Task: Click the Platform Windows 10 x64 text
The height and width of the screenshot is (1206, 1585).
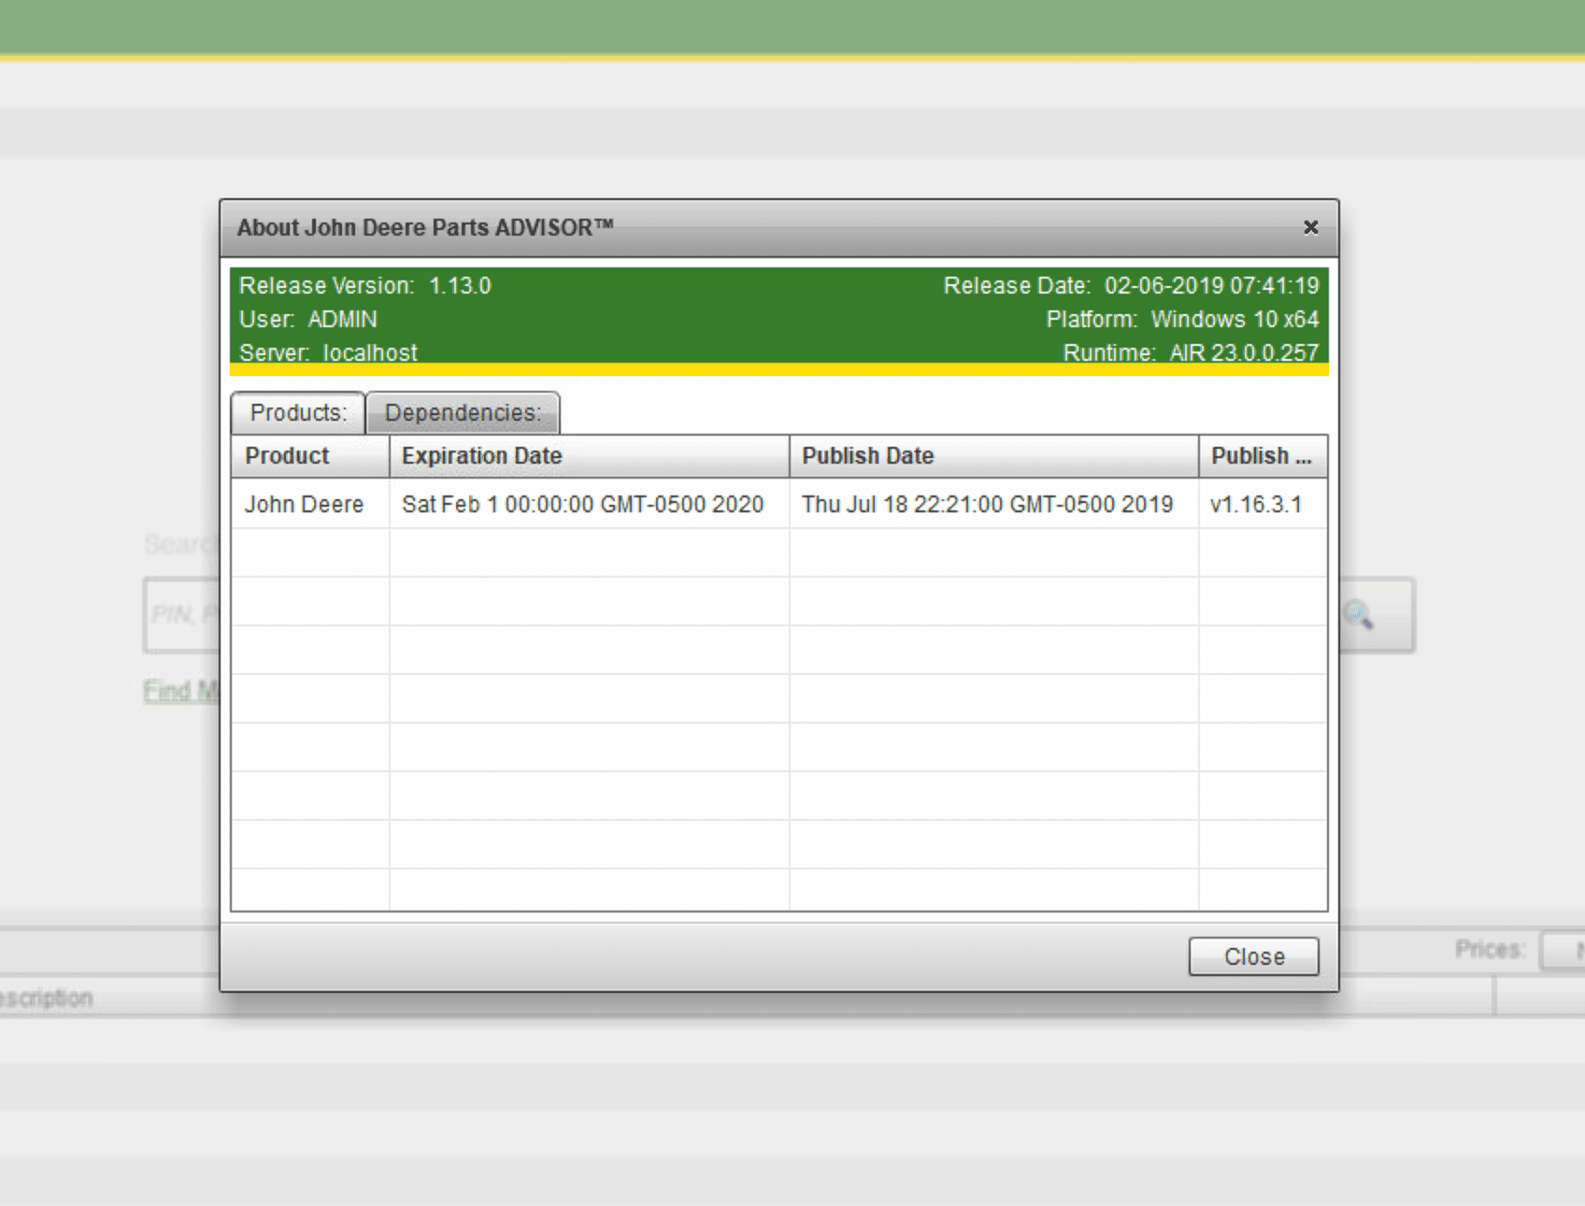Action: (1182, 319)
